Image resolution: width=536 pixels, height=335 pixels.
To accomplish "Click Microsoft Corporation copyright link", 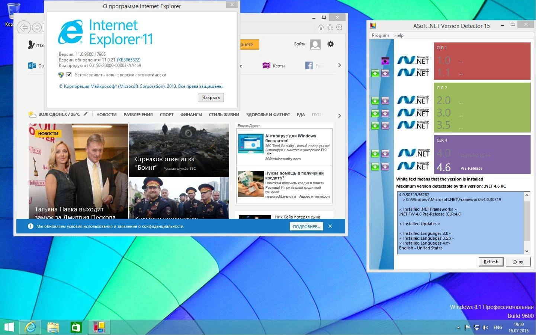I will pyautogui.click(x=141, y=86).
